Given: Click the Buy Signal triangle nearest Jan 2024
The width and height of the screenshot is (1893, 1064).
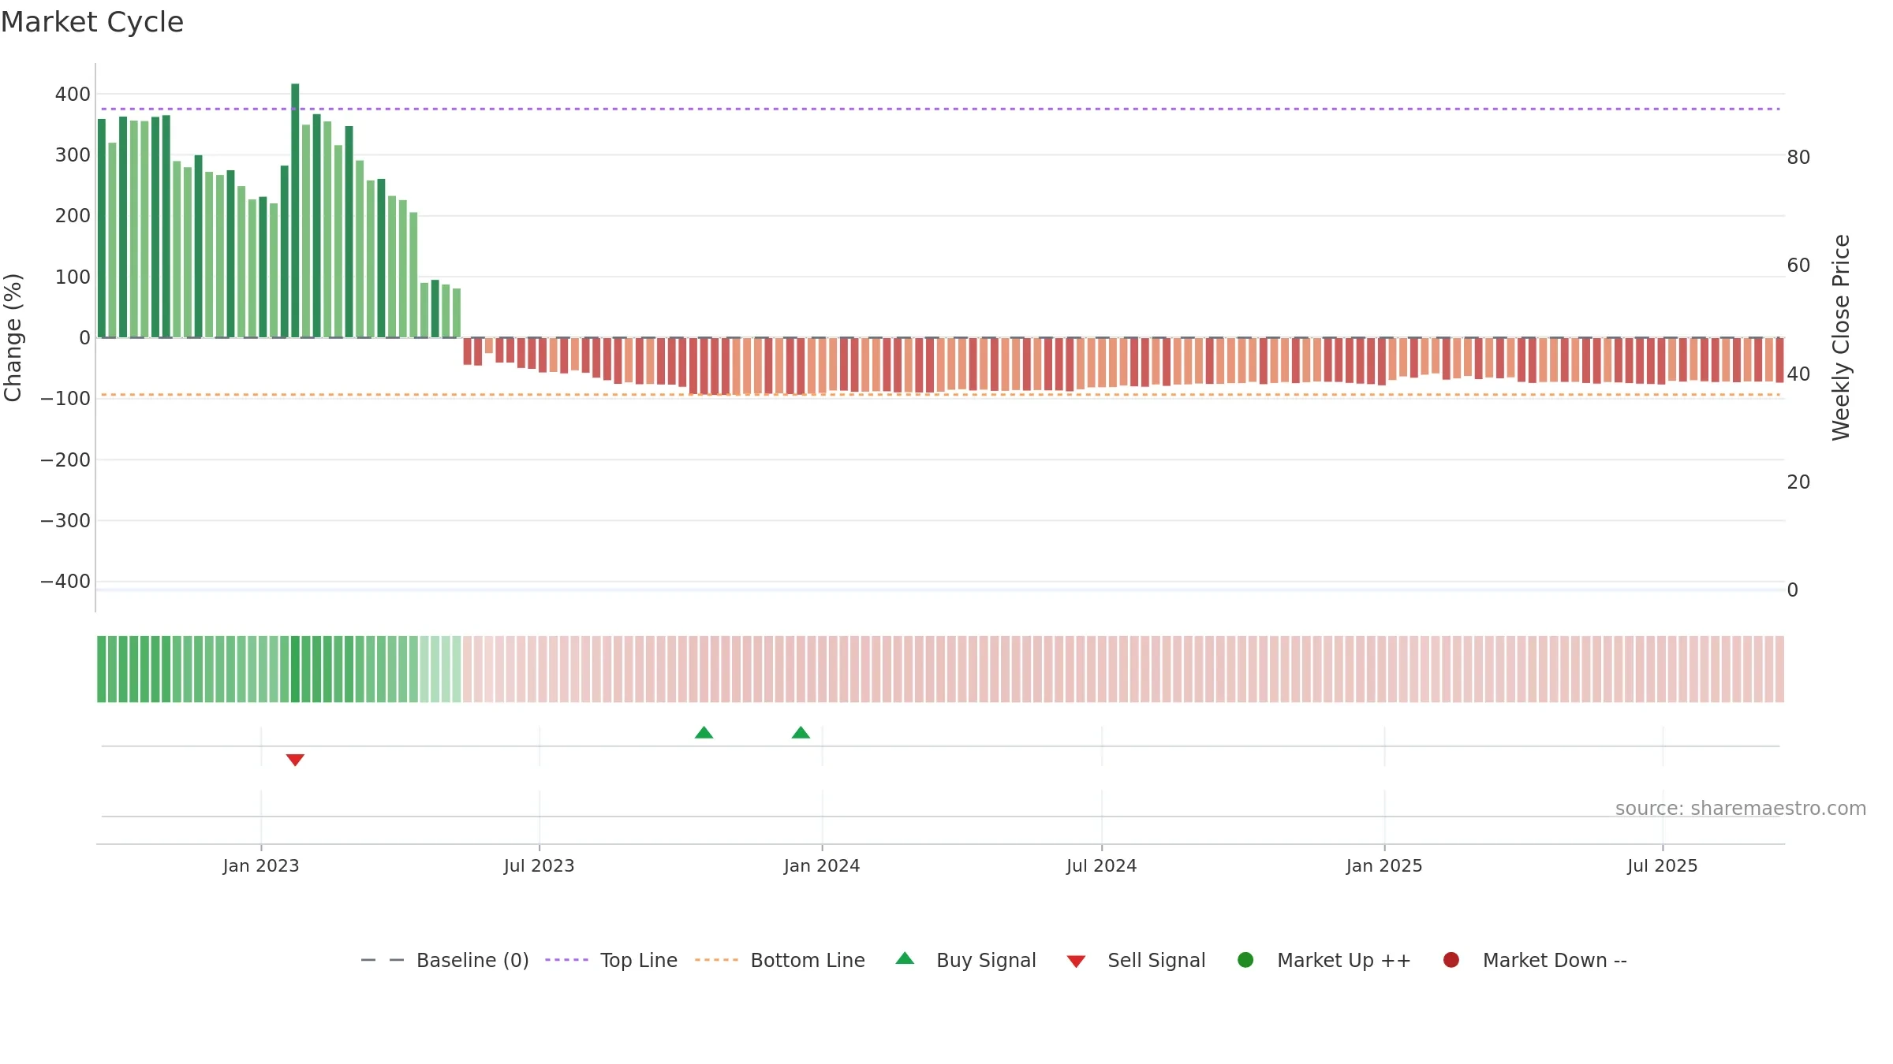Looking at the screenshot, I should point(801,732).
